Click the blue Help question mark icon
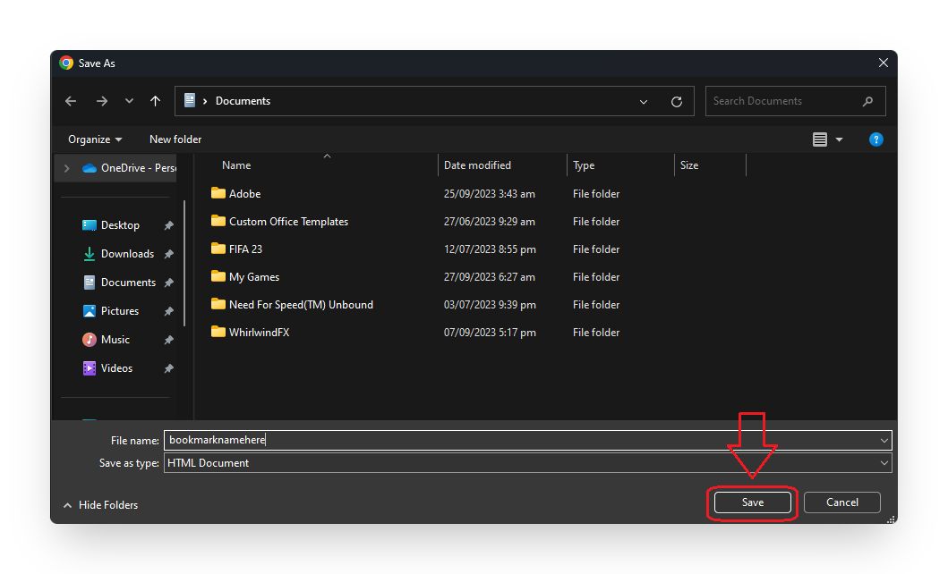Screen dimensions: 948x574 coord(875,139)
